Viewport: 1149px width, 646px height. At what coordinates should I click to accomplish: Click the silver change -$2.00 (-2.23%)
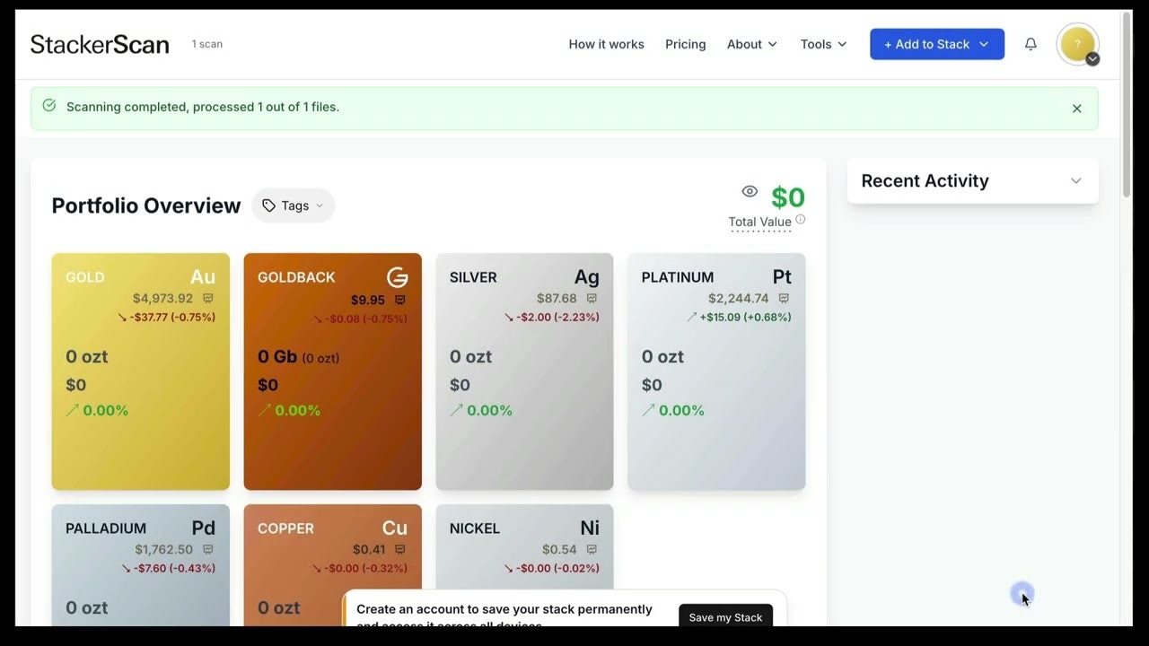coord(551,318)
